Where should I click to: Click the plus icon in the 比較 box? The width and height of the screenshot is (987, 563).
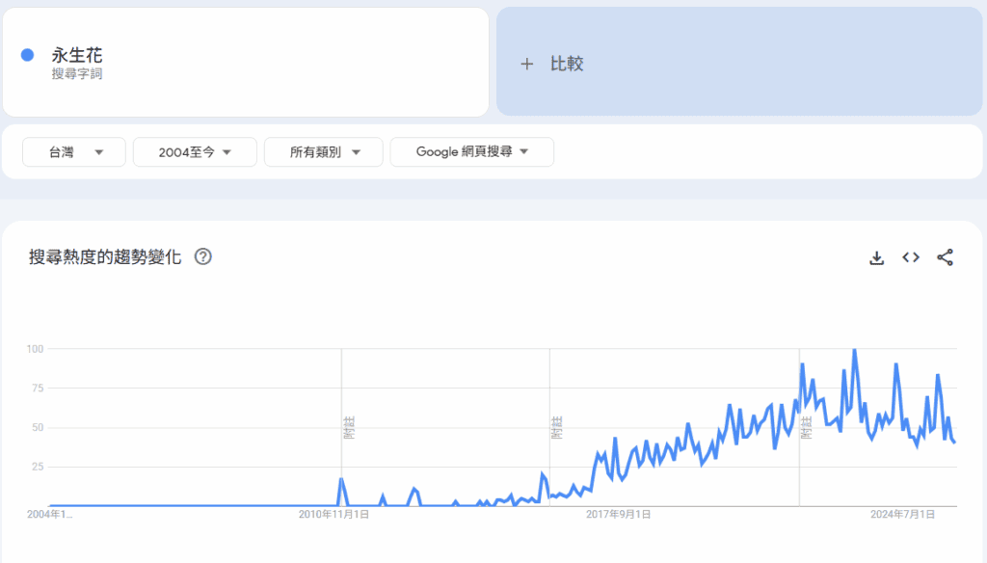tap(526, 64)
